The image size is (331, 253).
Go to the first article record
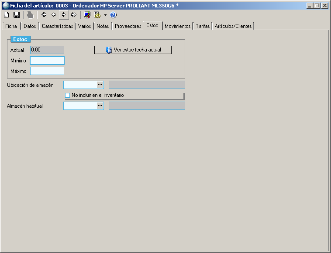point(44,15)
